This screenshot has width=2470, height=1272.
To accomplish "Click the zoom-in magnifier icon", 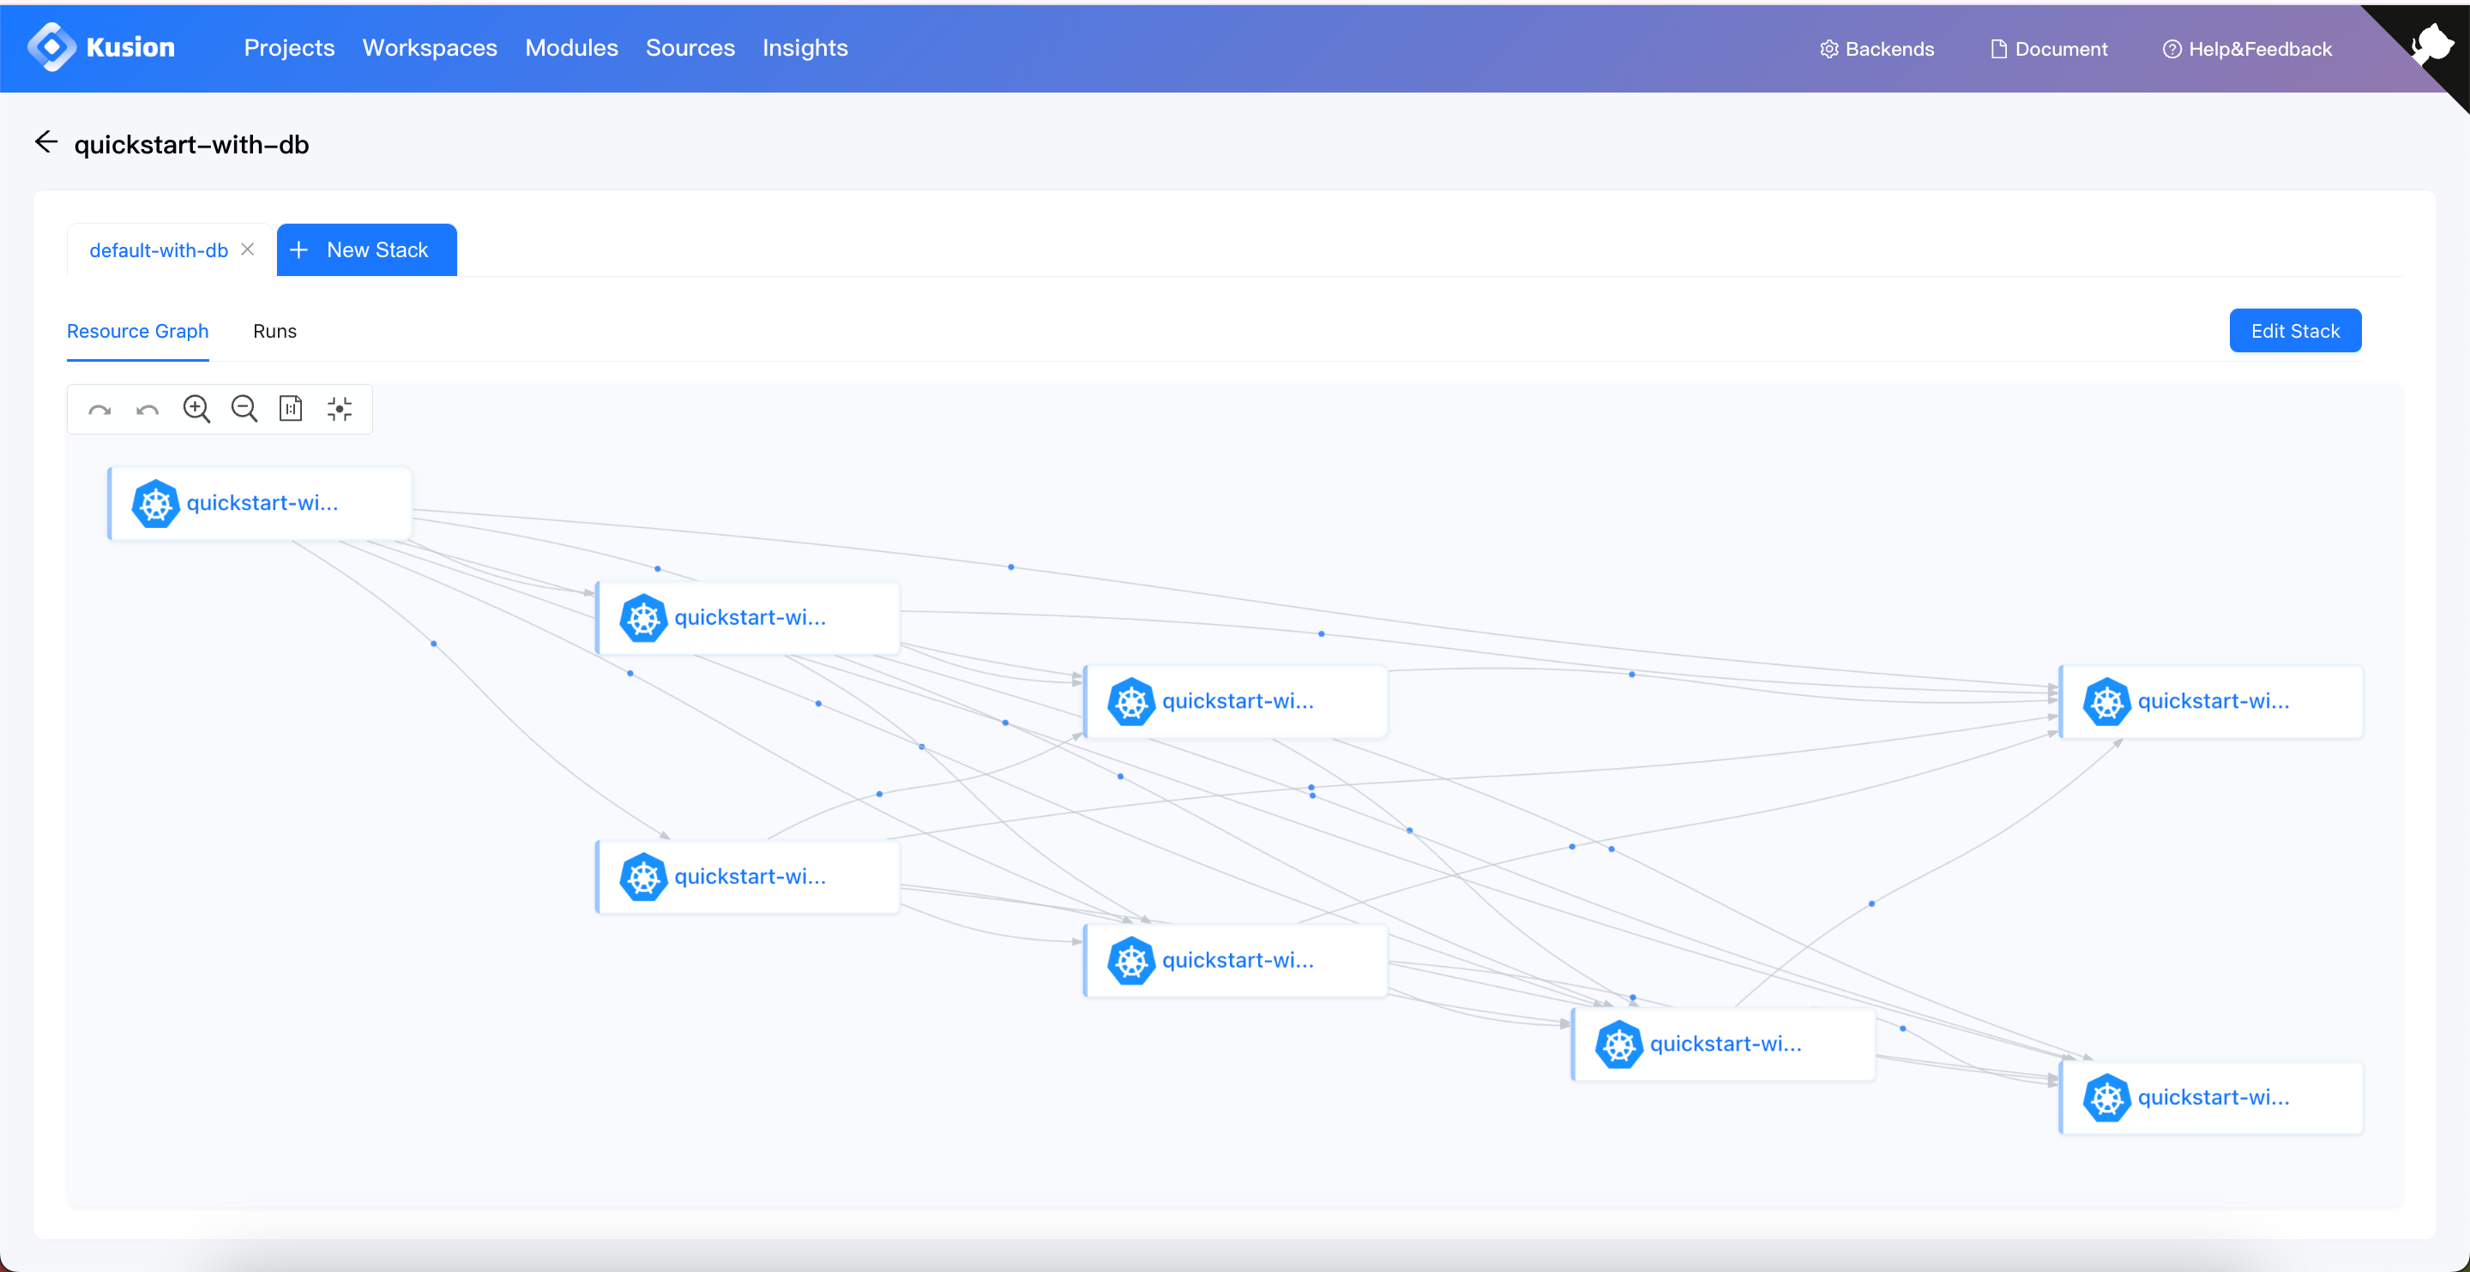I will (195, 407).
